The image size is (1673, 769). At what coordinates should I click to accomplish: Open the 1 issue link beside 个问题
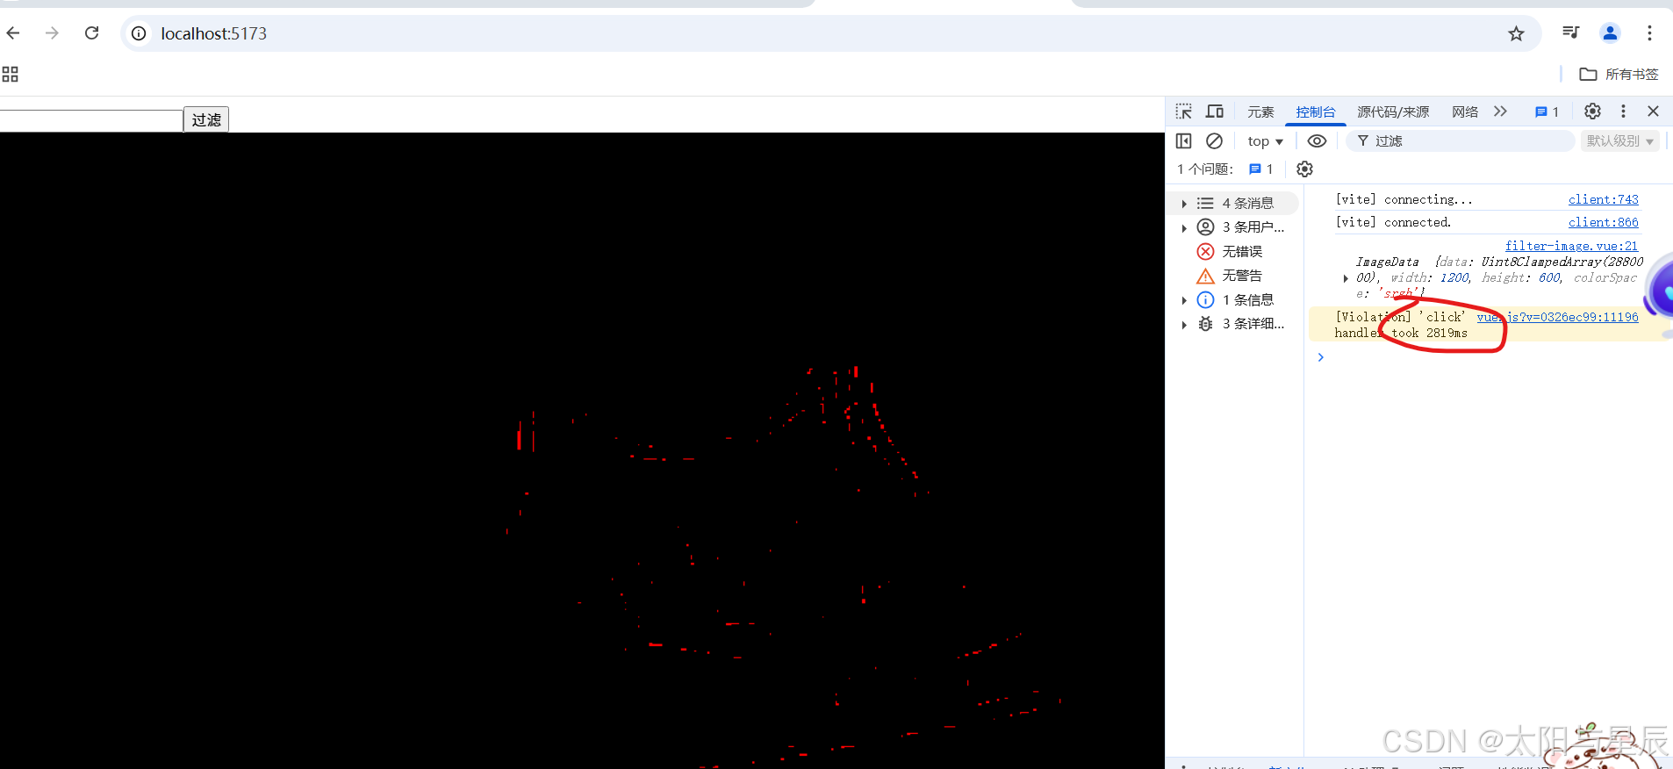coord(1260,169)
